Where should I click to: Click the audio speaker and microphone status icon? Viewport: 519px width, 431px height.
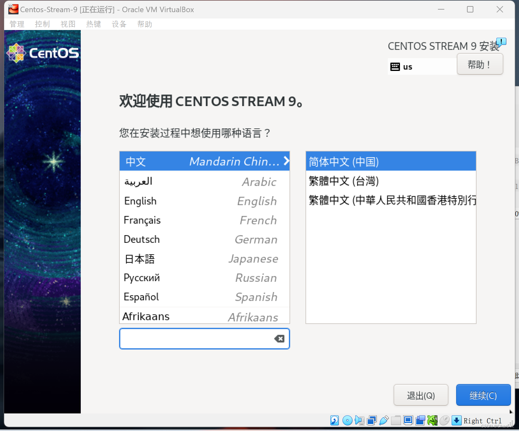(359, 420)
